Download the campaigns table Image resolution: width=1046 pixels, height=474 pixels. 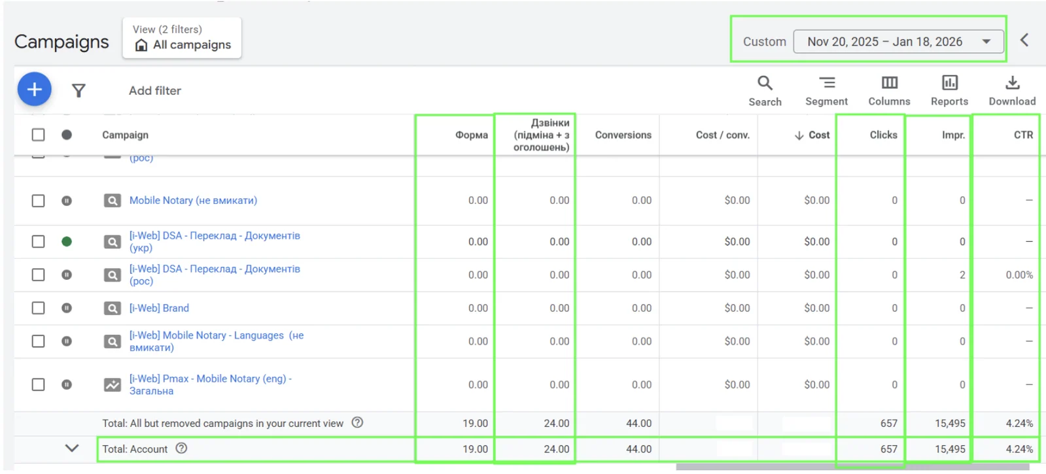click(x=1012, y=91)
